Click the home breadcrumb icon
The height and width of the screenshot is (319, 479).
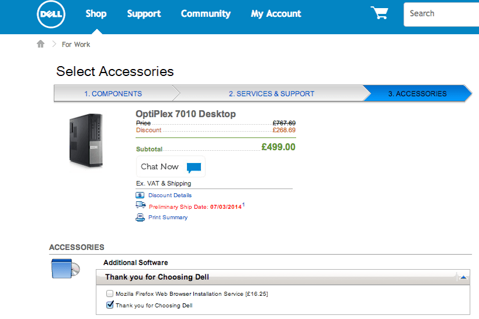coord(41,44)
